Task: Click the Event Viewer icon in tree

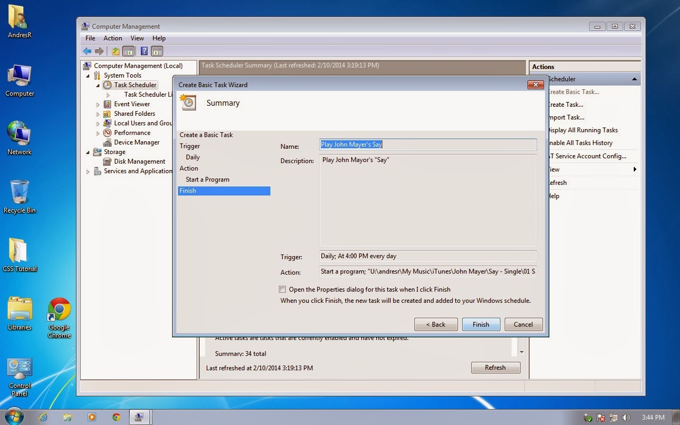Action: click(108, 104)
